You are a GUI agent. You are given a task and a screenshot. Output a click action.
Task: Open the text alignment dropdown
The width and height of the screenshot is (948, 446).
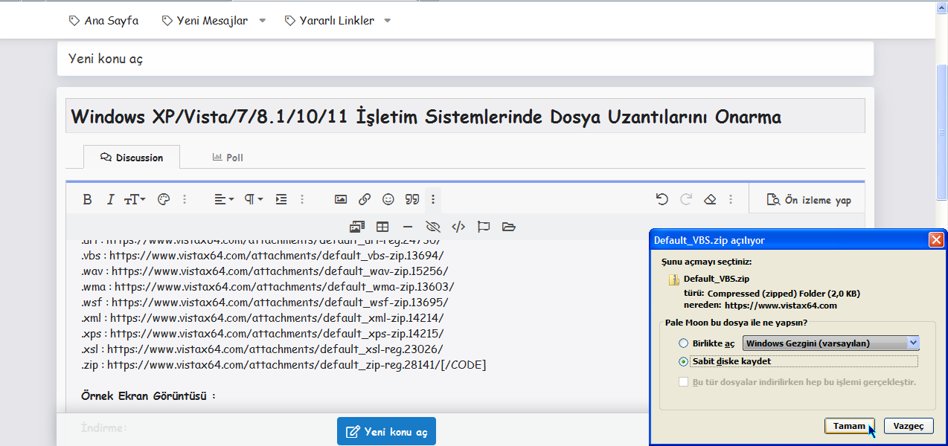pyautogui.click(x=224, y=199)
